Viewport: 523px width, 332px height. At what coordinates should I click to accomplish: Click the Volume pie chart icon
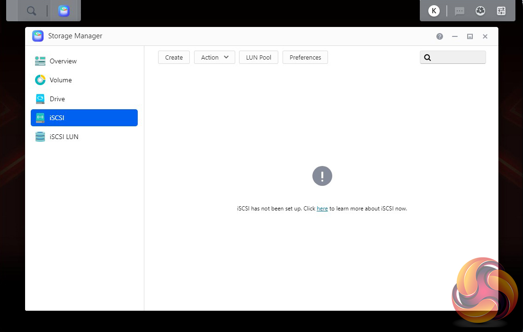click(40, 80)
